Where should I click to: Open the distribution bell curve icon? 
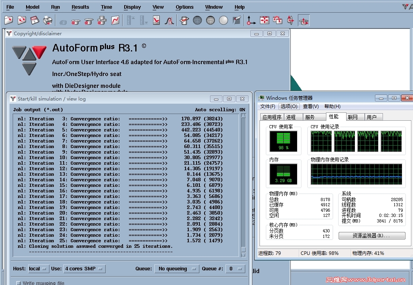click(x=169, y=20)
